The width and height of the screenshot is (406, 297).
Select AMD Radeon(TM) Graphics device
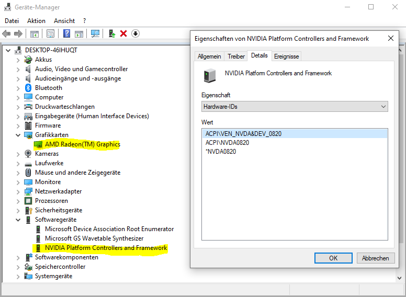83,144
